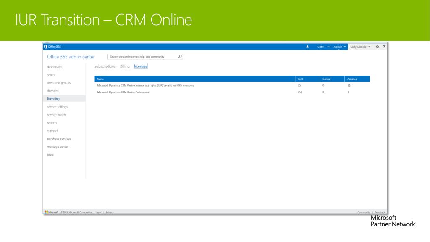Open the Privacy footer link

point(110,212)
